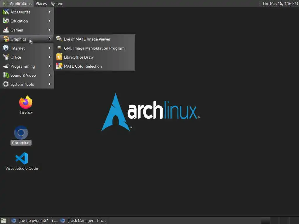The width and height of the screenshot is (299, 224).
Task: Click the LibreOffice Draw icon
Action: click(59, 57)
